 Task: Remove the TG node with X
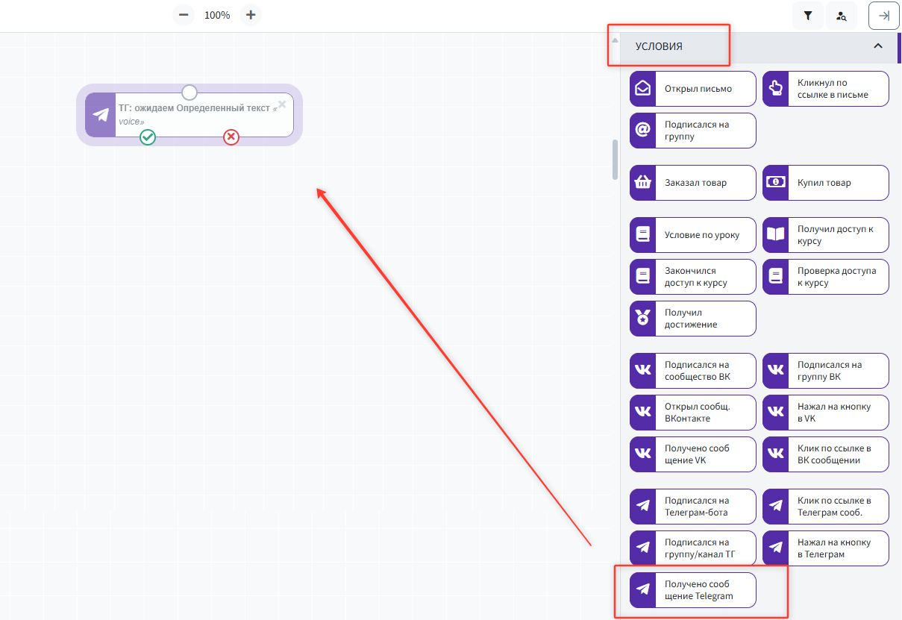click(x=282, y=104)
